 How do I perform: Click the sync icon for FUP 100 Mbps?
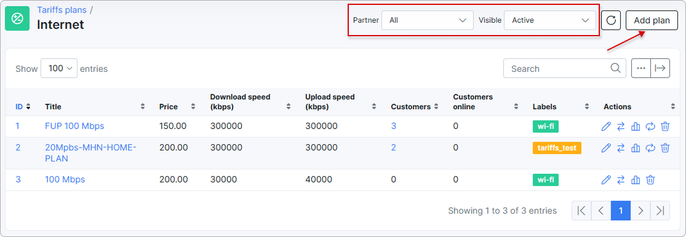click(x=650, y=126)
